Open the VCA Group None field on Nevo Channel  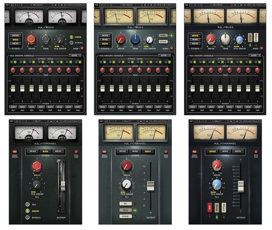pyautogui.click(x=127, y=197)
